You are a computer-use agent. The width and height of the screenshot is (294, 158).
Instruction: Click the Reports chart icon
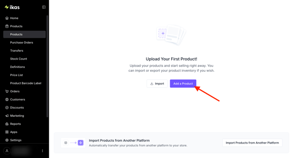pyautogui.click(x=7, y=124)
